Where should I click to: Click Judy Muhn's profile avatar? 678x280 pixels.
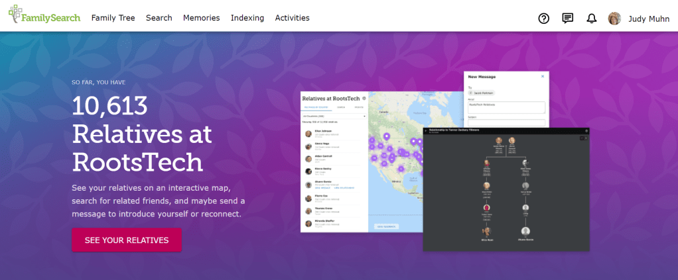615,18
